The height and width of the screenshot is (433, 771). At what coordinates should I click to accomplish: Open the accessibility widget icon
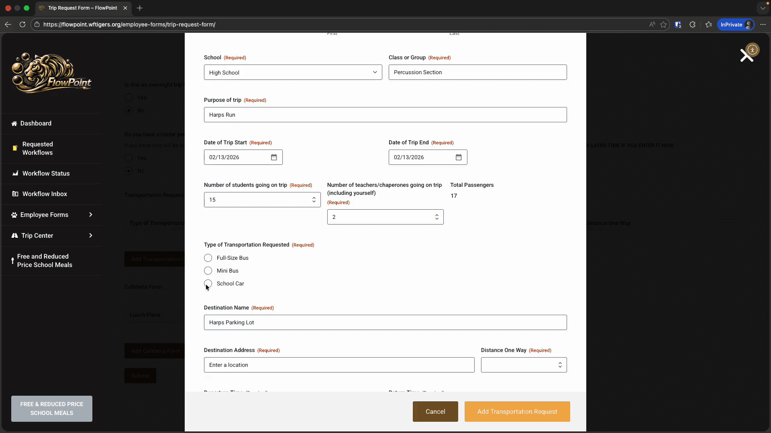coord(753,50)
